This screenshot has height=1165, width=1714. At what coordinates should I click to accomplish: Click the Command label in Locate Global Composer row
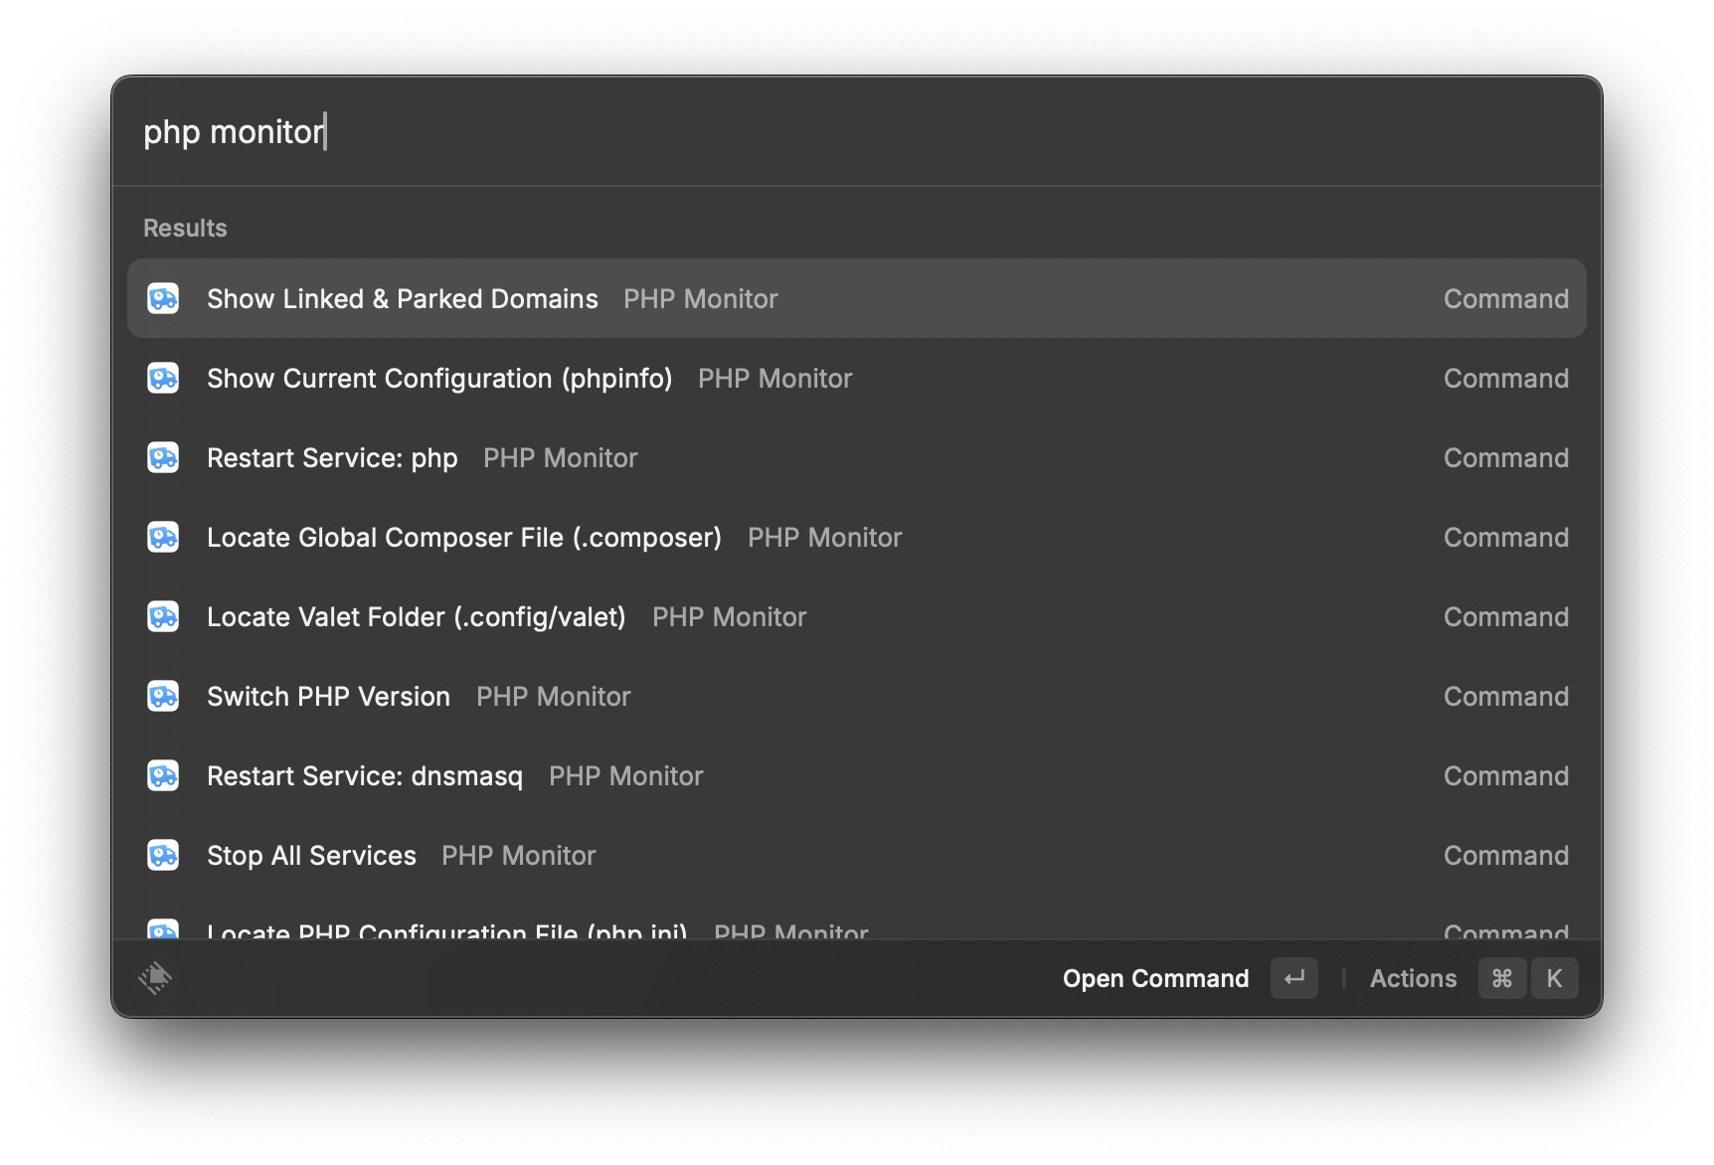tap(1506, 537)
